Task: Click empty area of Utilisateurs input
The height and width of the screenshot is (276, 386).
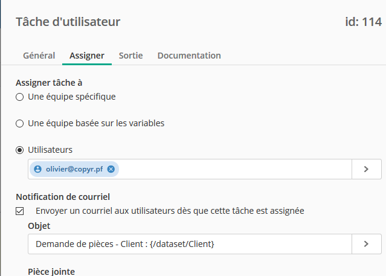Action: [x=235, y=169]
